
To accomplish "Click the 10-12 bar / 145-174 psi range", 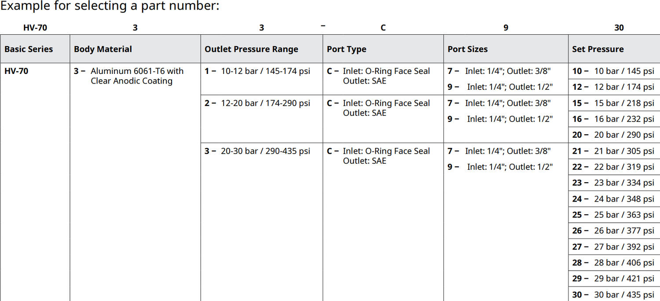I will pyautogui.click(x=265, y=71).
